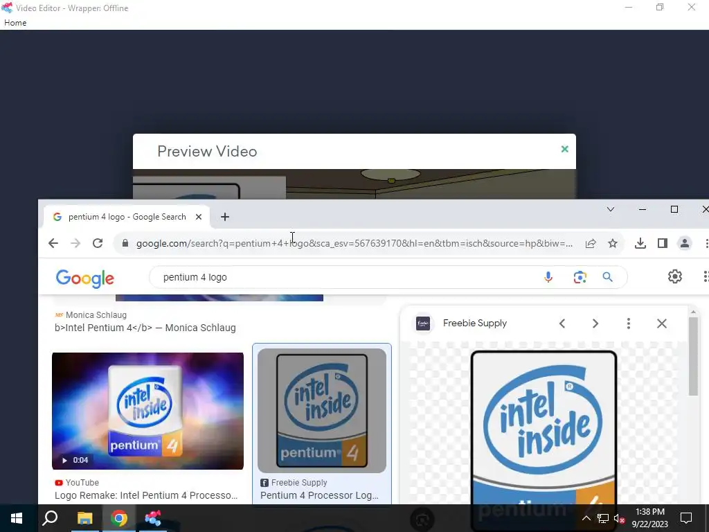Bookmark this page with the star
709x532 pixels.
tap(613, 243)
